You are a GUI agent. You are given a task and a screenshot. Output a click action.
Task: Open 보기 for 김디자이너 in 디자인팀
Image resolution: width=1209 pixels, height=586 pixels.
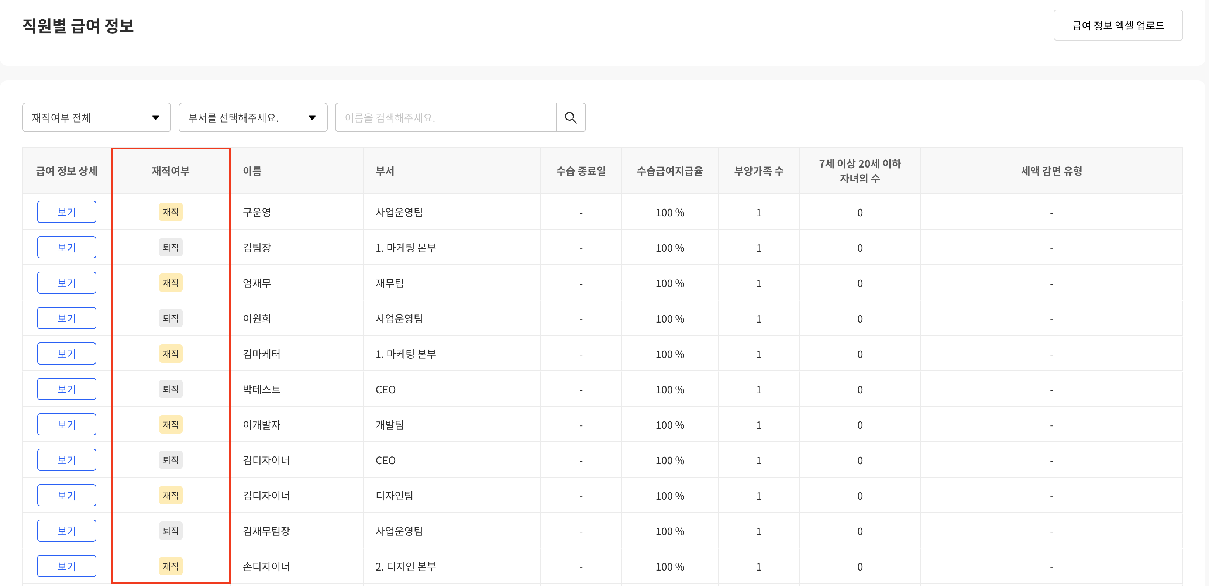point(67,496)
